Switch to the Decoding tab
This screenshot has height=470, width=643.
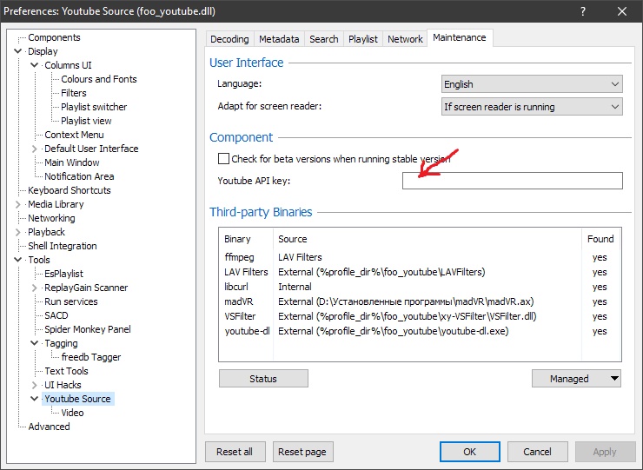point(229,39)
